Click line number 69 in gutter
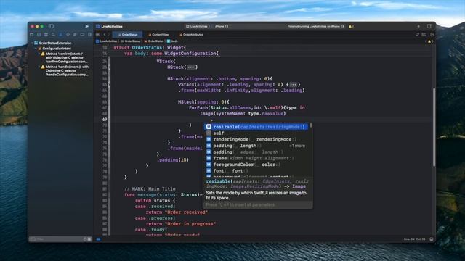The image size is (465, 261). tap(105, 119)
